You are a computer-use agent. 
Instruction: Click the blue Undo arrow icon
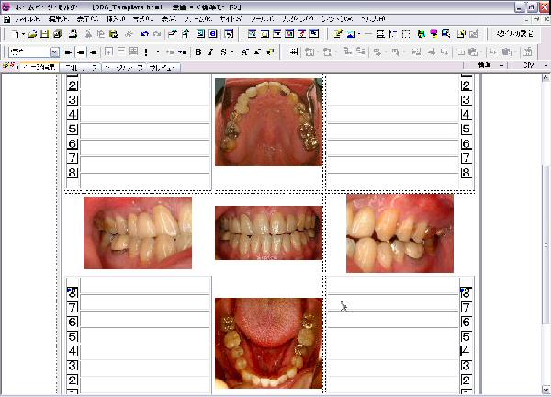[x=144, y=34]
